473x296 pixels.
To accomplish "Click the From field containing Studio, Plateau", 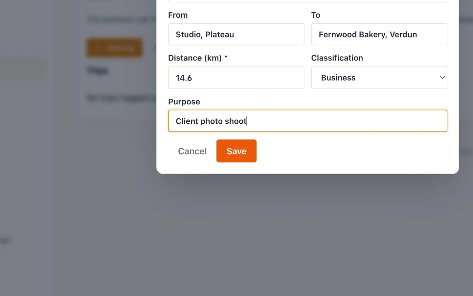I will [236, 34].
